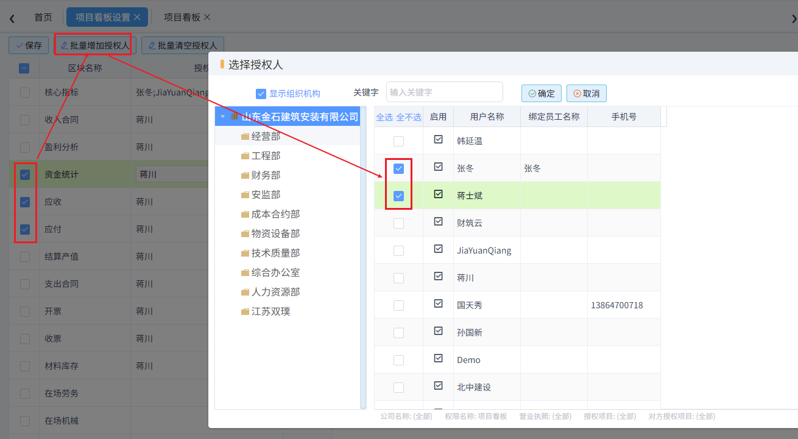Check the selection box for user 财筑云

(x=398, y=223)
